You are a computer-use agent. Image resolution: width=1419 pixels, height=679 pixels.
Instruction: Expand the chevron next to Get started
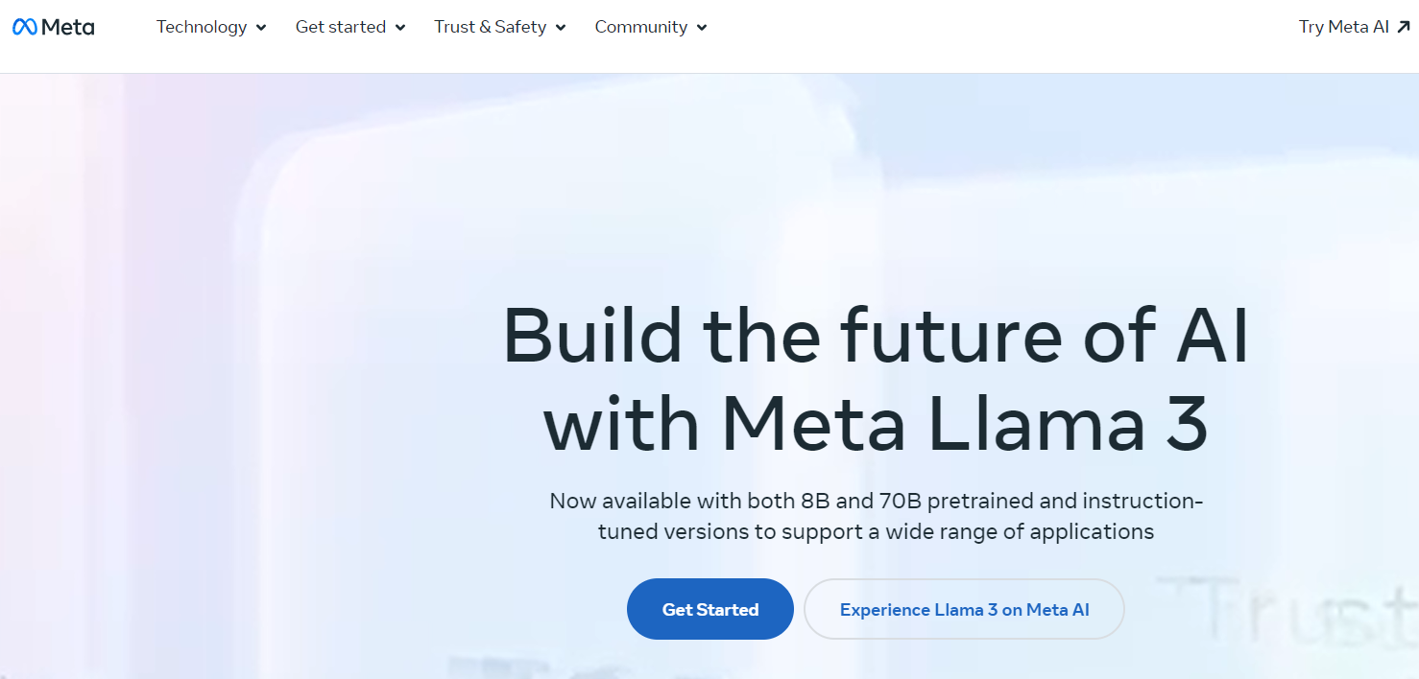pos(400,28)
